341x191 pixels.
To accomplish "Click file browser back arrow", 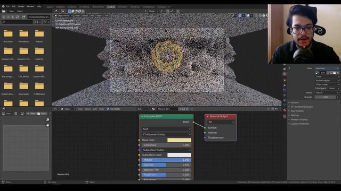I will click(x=4, y=17).
